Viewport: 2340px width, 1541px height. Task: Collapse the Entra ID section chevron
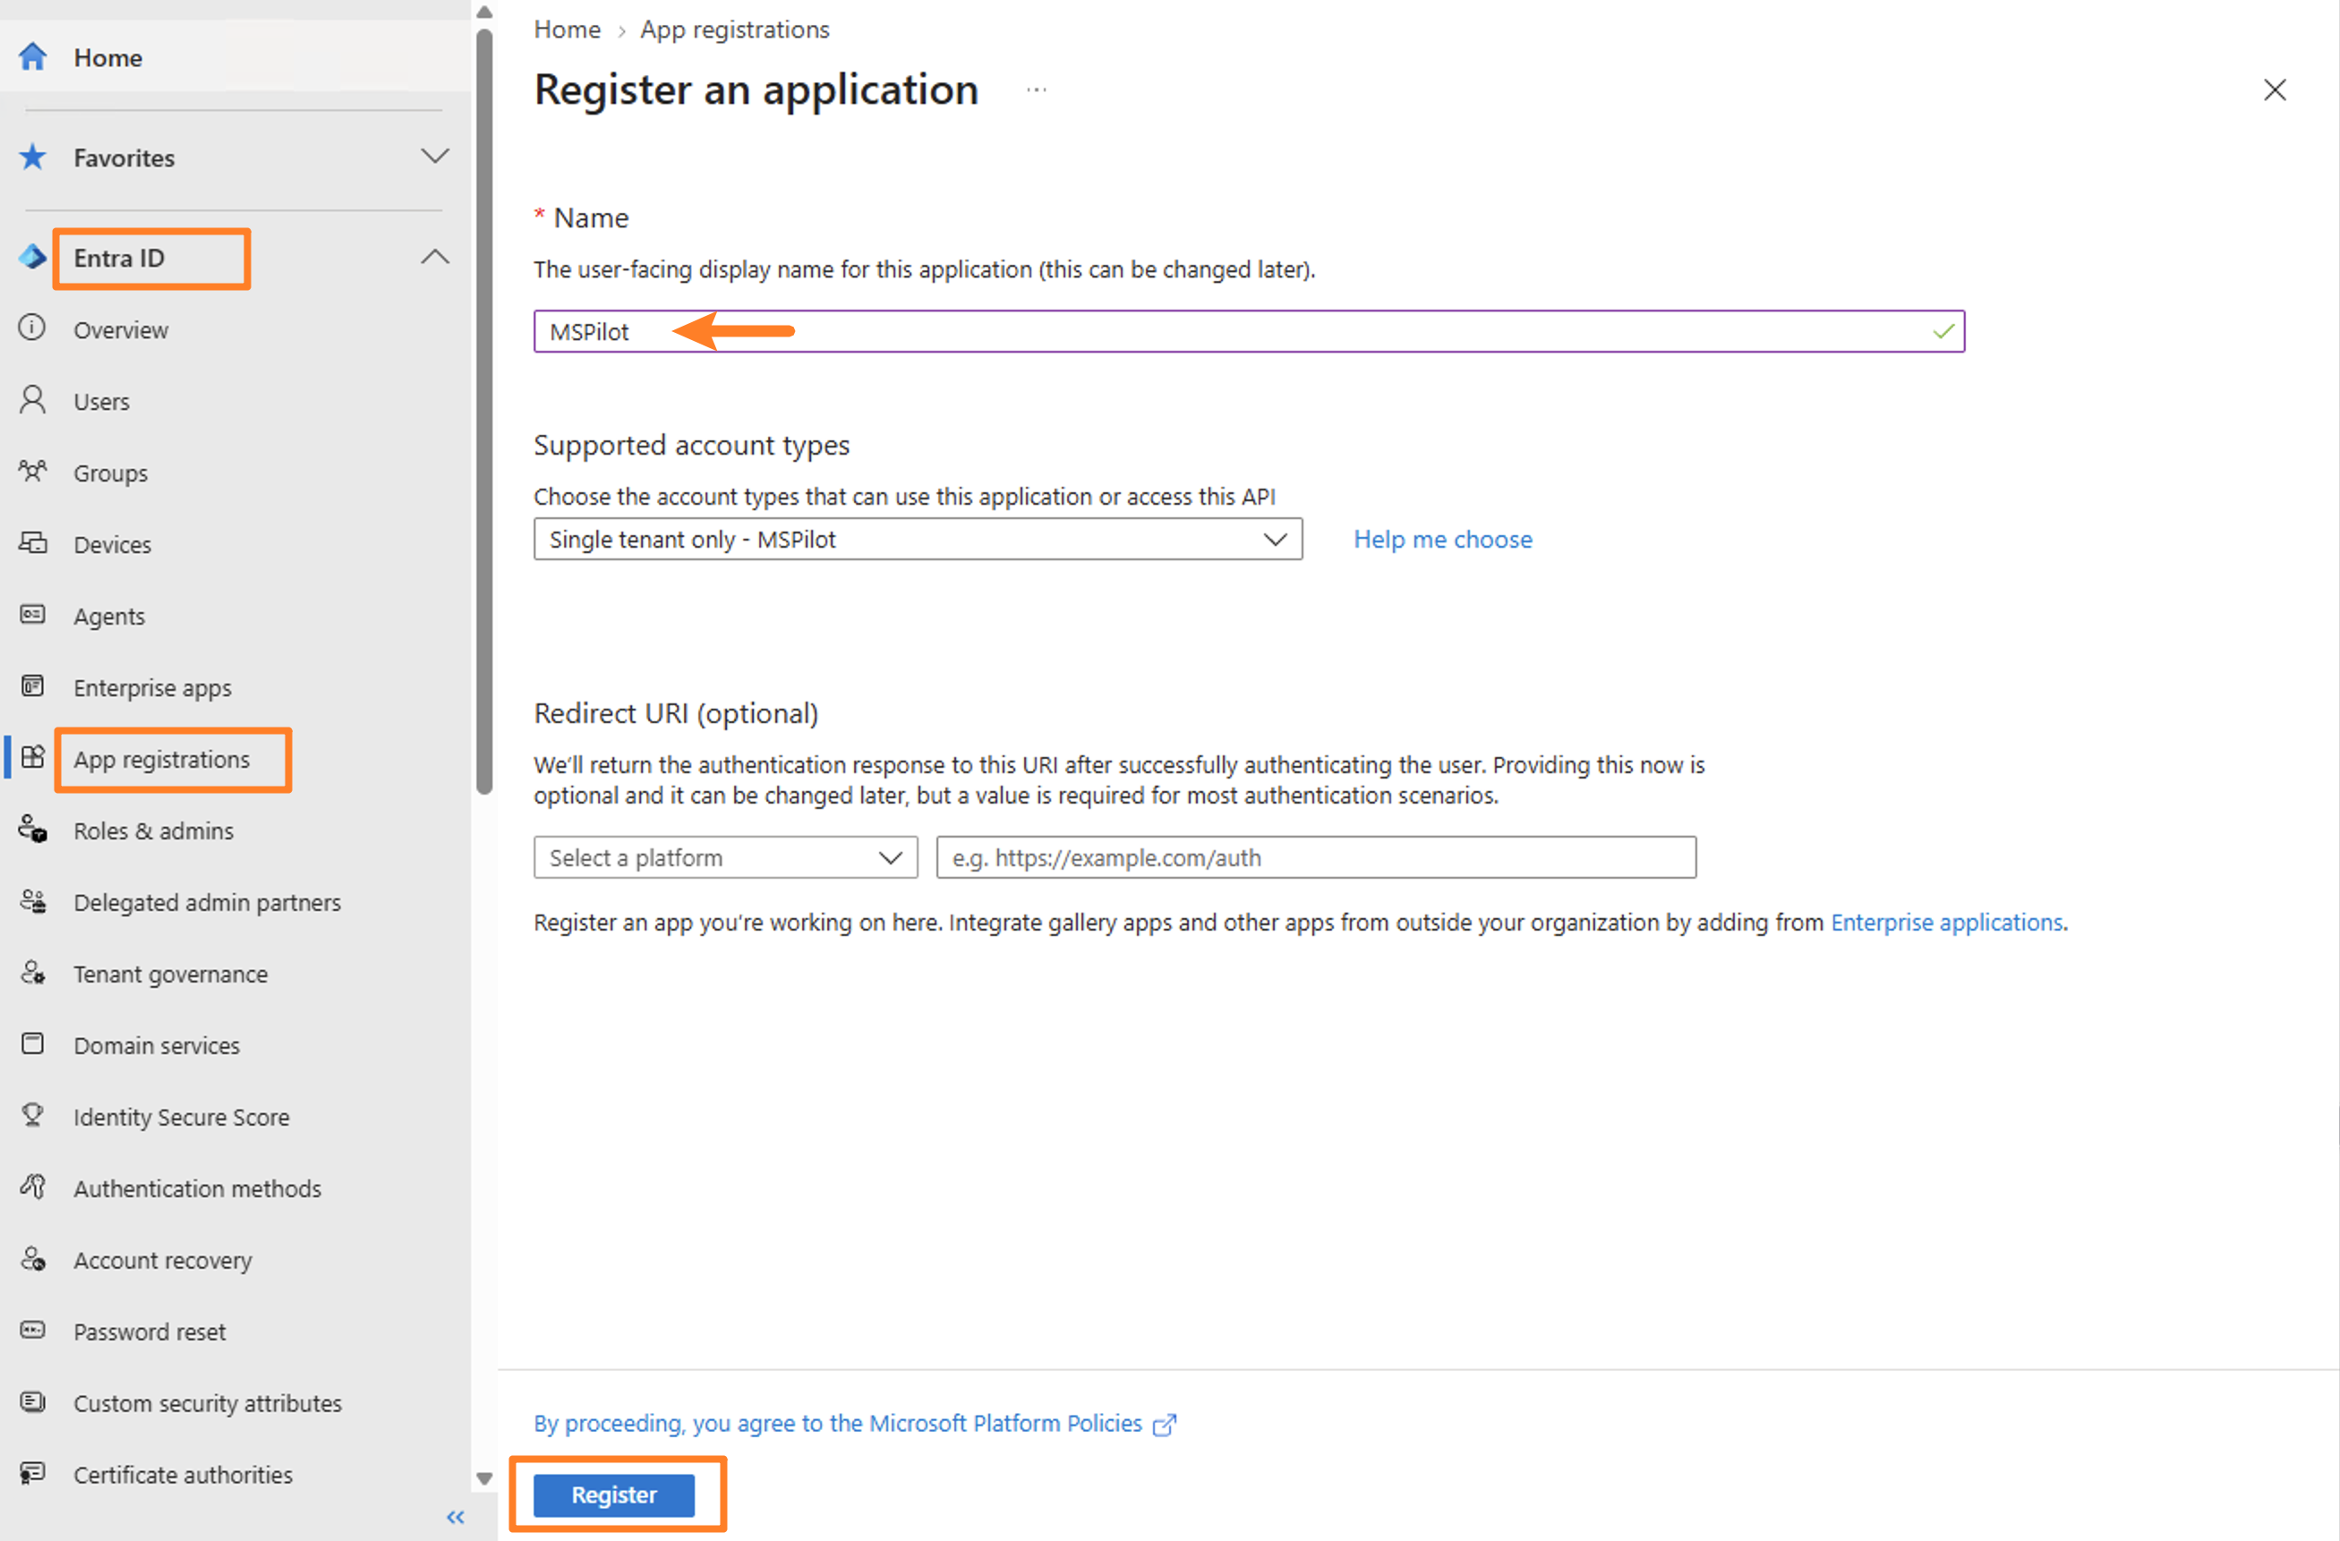pos(434,258)
